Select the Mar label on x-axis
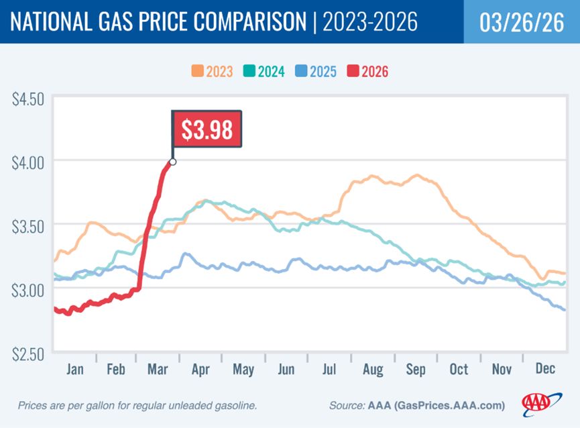The width and height of the screenshot is (580, 428). point(158,370)
